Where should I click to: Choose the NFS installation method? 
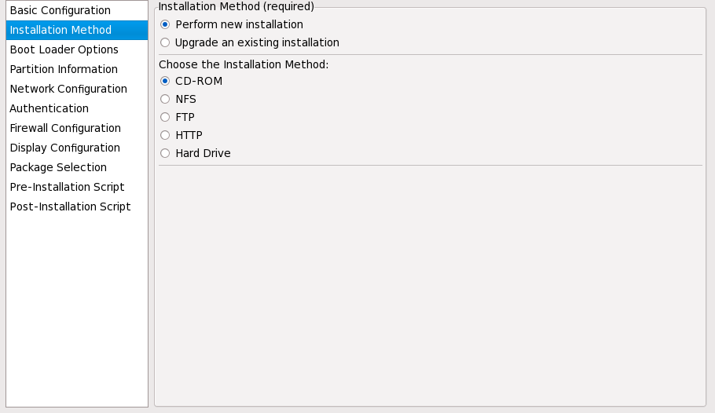point(165,100)
